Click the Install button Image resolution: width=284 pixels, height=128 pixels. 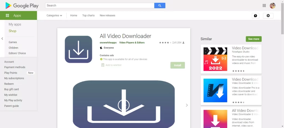(177, 65)
